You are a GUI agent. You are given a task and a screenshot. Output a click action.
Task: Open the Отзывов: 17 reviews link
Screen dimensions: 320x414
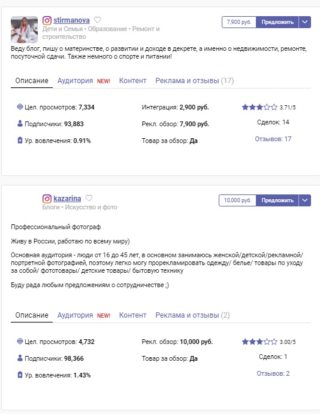tap(273, 139)
